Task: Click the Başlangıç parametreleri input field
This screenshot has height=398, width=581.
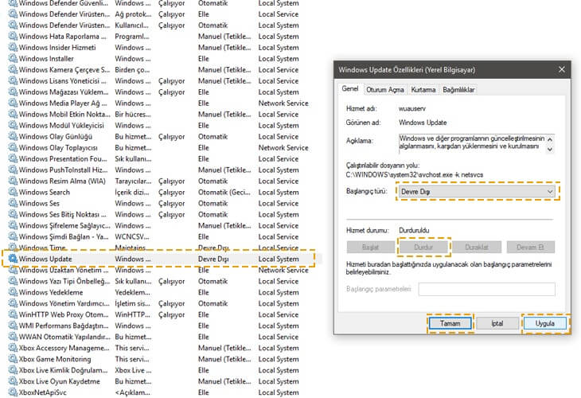Action: (486, 289)
